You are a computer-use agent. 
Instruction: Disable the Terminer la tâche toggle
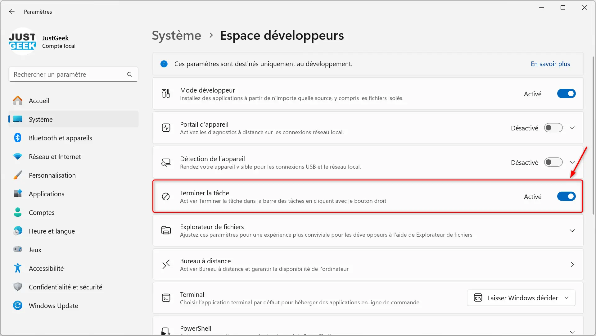point(566,197)
